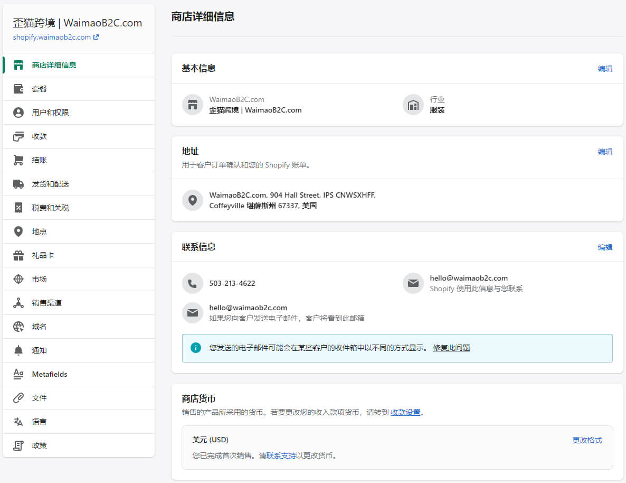626x483 pixels.
Task: Click the pin icon beside 地点 in sidebar
Action: 18,231
